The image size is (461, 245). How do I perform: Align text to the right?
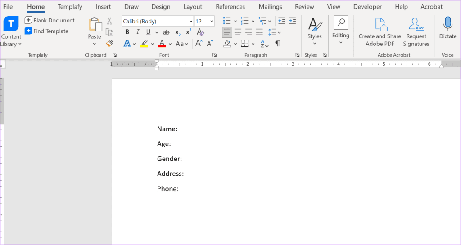pyautogui.click(x=249, y=32)
